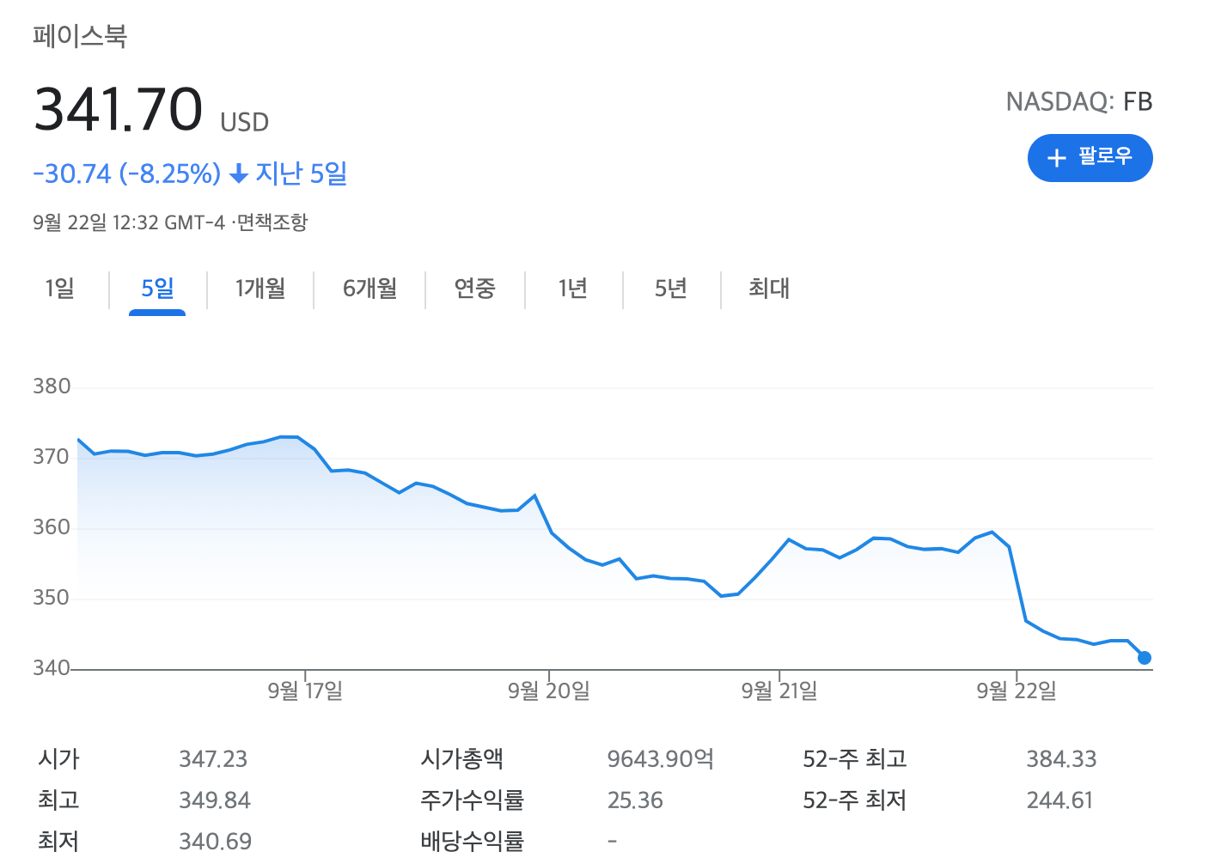
Task: Click the 시가 value 347.23
Action: pyautogui.click(x=213, y=759)
